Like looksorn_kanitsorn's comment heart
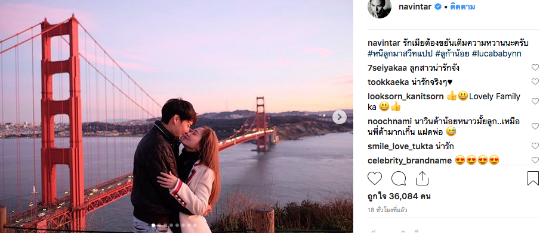549x233 pixels. pos(535,101)
